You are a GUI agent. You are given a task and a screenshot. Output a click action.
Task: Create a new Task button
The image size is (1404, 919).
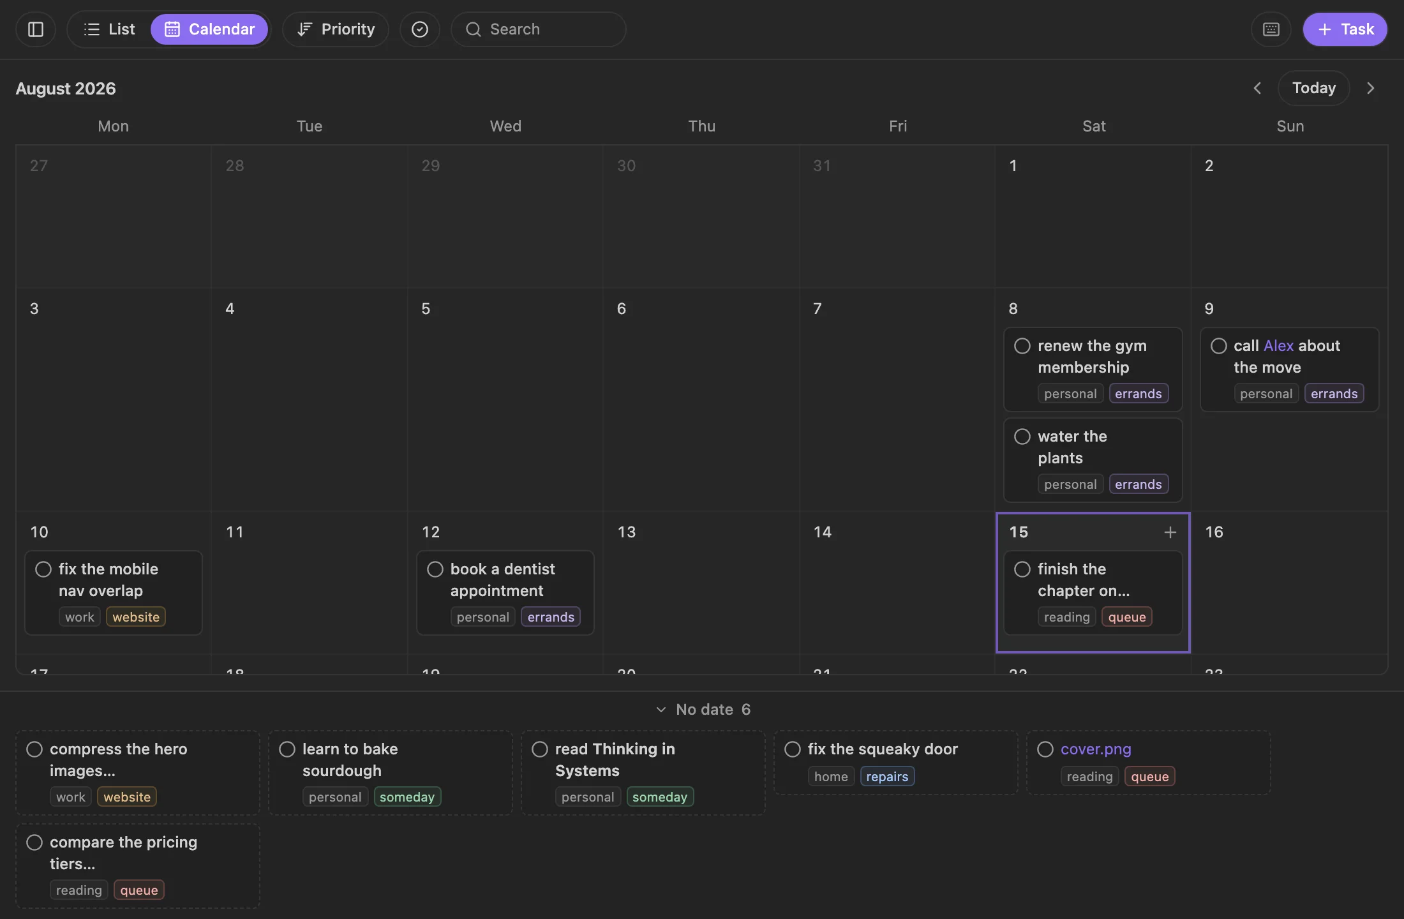pyautogui.click(x=1345, y=29)
